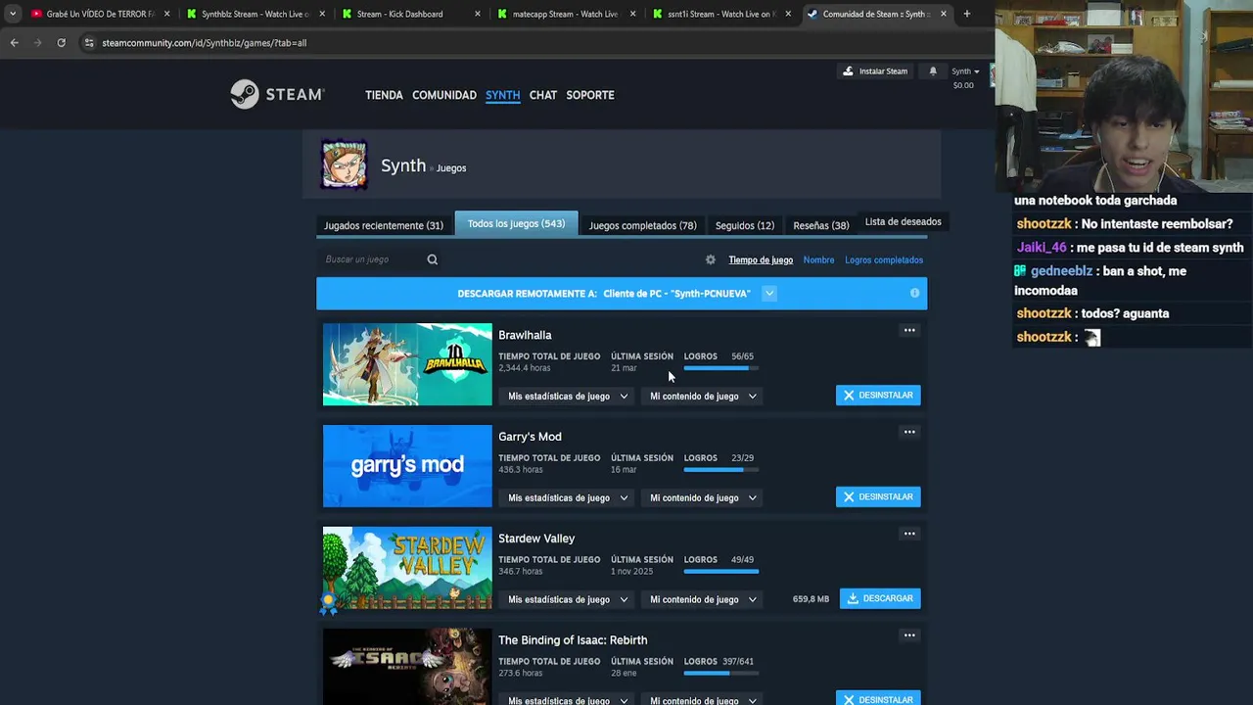Image resolution: width=1253 pixels, height=705 pixels.
Task: Open the CHAT menu item
Action: [543, 95]
